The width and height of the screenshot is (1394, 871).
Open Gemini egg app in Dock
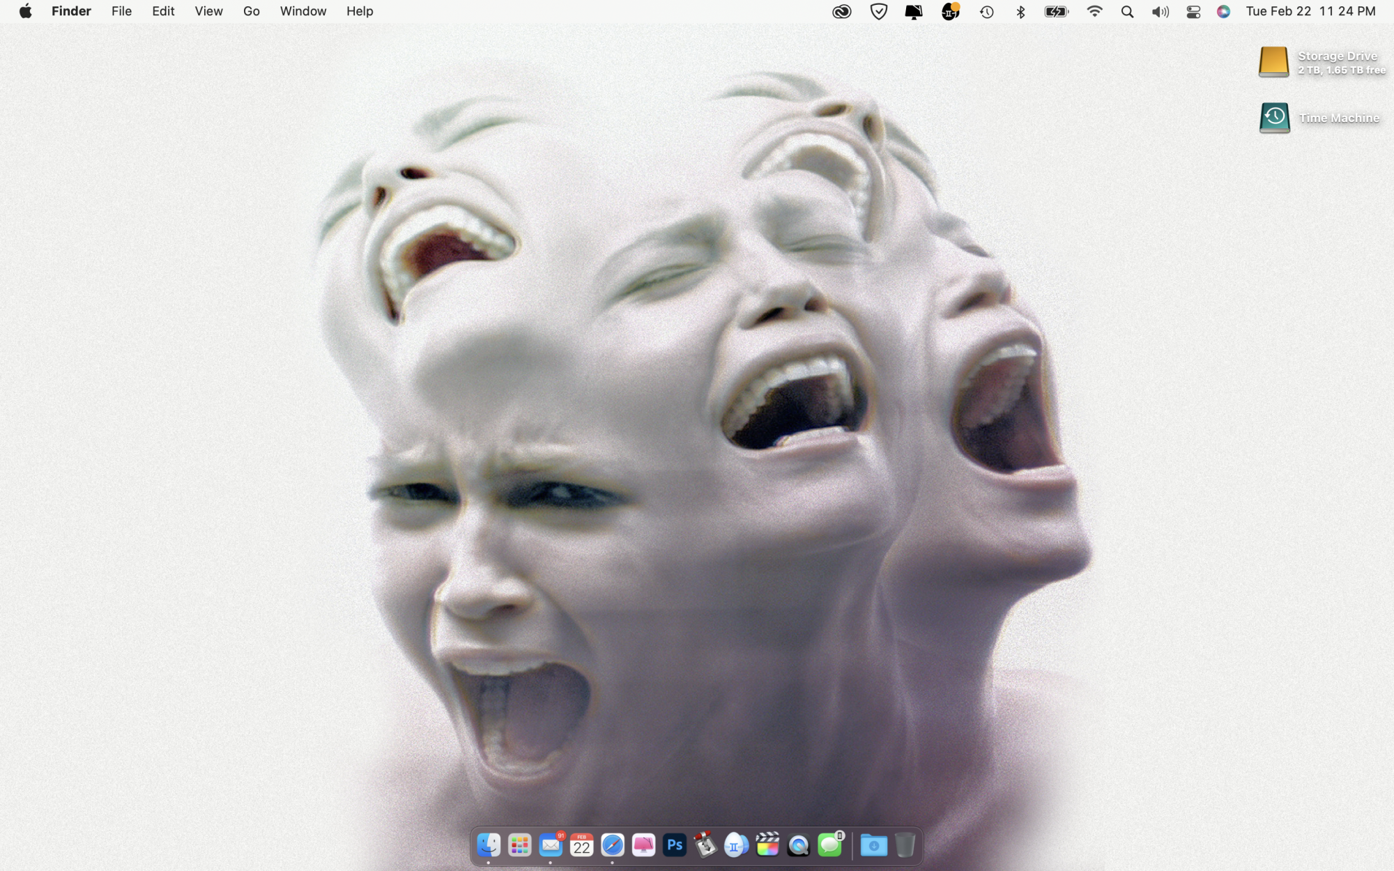(736, 845)
